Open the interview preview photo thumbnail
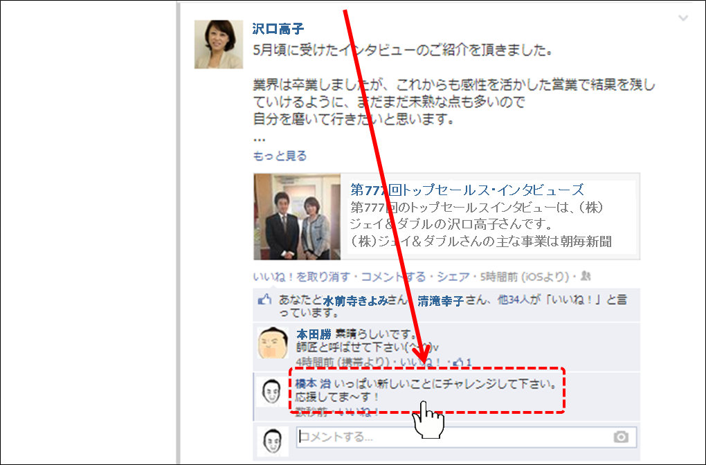This screenshot has height=465, width=706. pyautogui.click(x=297, y=217)
